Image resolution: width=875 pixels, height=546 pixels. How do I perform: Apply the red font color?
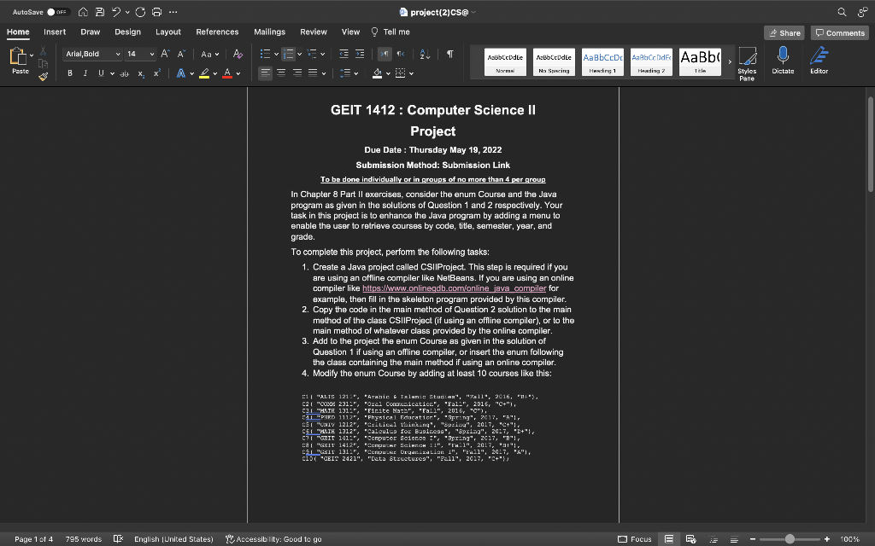[227, 73]
